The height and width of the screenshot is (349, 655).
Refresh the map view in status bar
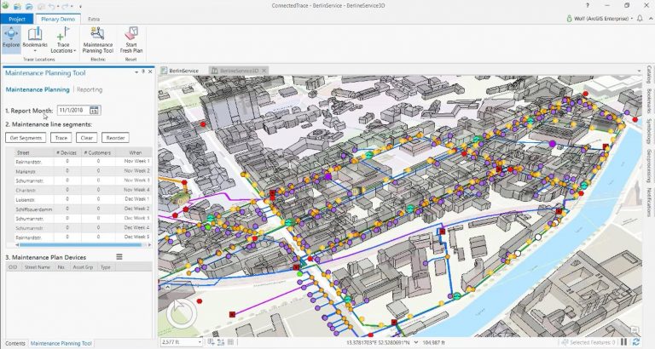[x=635, y=342]
